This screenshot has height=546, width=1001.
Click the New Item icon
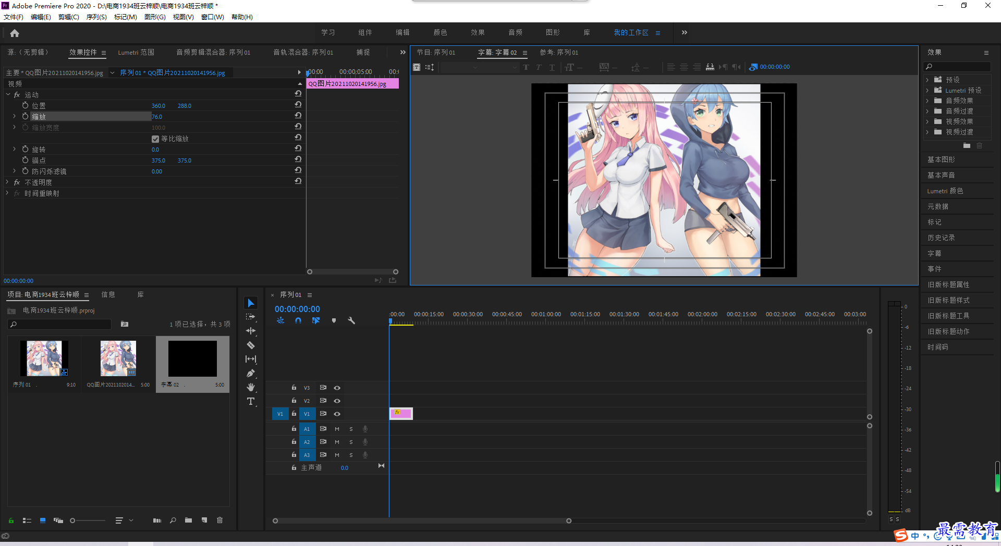coord(204,520)
